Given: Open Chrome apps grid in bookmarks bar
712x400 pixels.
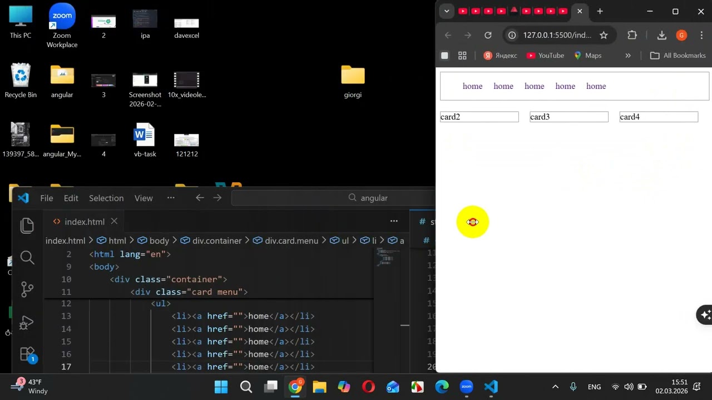Looking at the screenshot, I should click(462, 56).
